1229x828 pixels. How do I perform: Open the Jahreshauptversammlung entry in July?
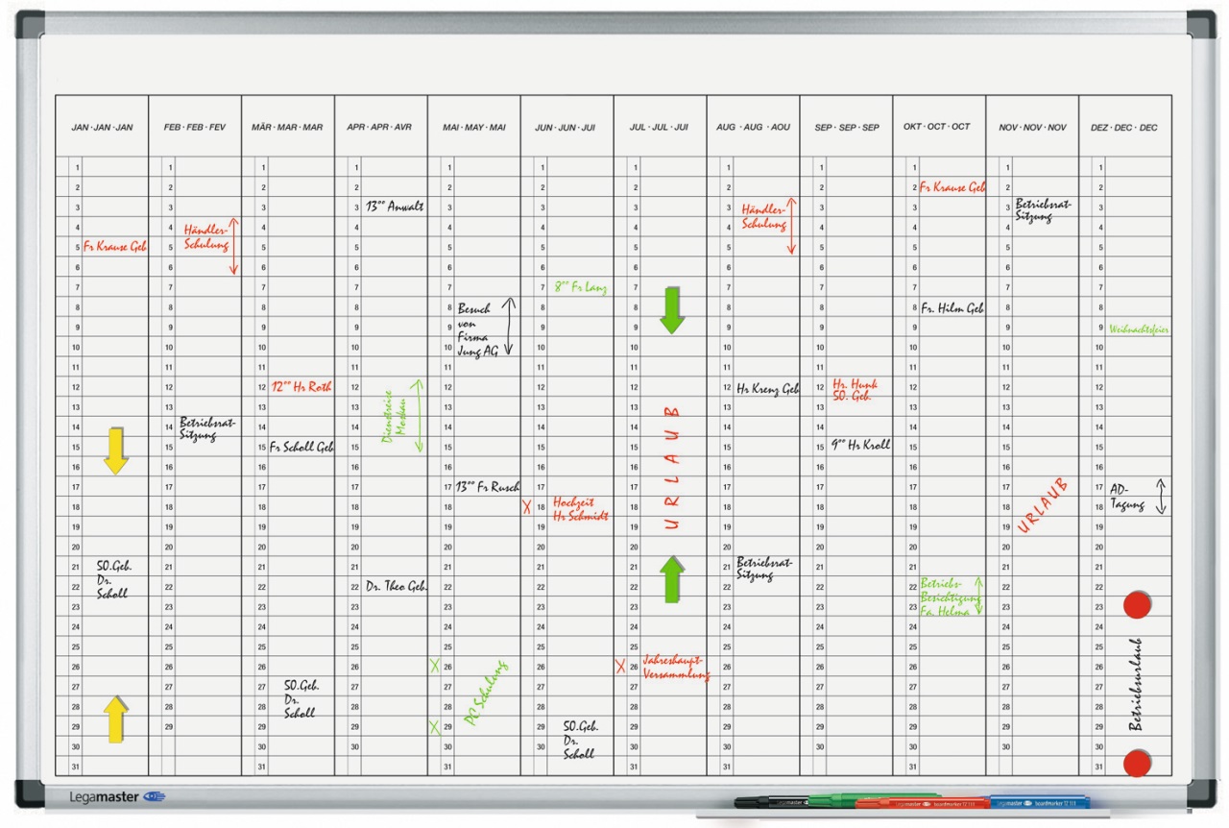click(x=677, y=668)
